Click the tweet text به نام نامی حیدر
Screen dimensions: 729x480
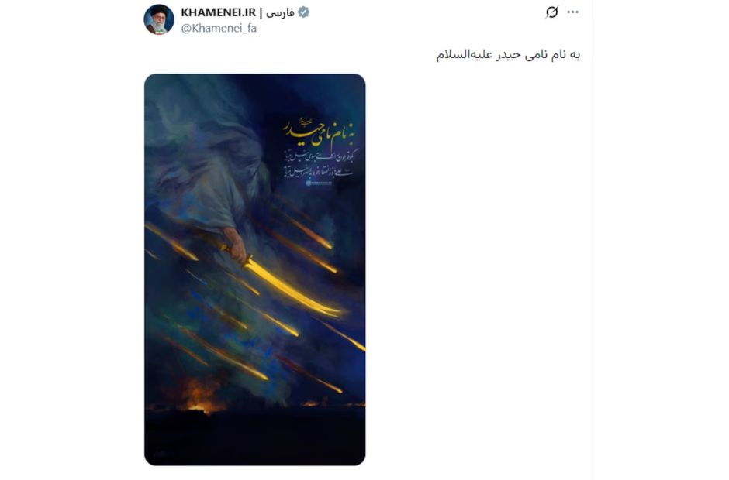tap(508, 55)
